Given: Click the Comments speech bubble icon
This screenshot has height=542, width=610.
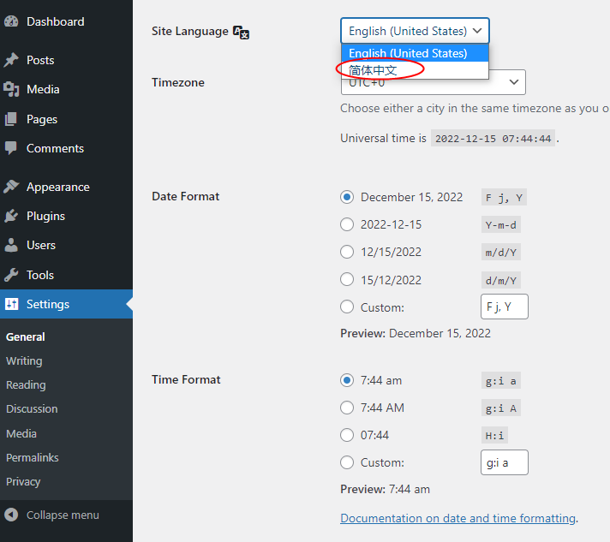Looking at the screenshot, I should click(x=11, y=148).
